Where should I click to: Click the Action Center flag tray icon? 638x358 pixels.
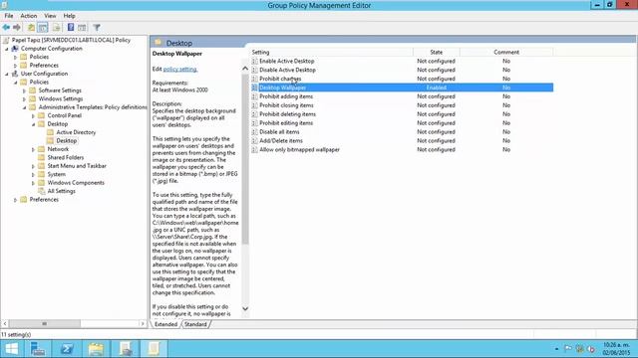coord(567,349)
